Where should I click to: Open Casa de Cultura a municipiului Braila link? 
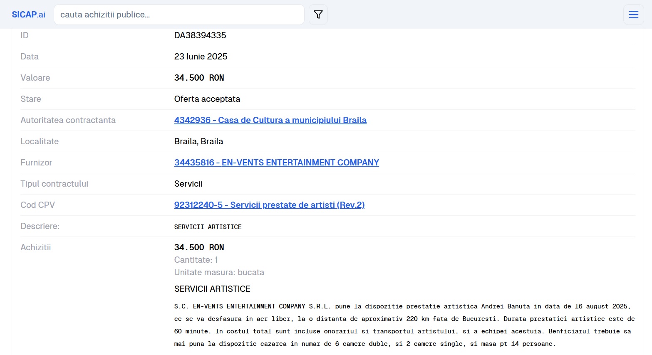click(x=270, y=120)
